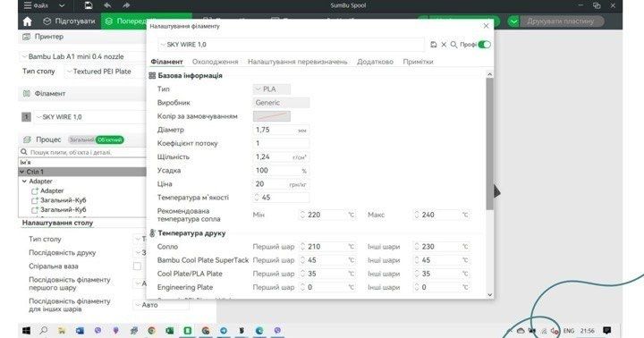Viewport: 644px width, 338px height.
Task: Click the objects search input field
Action: [82, 152]
